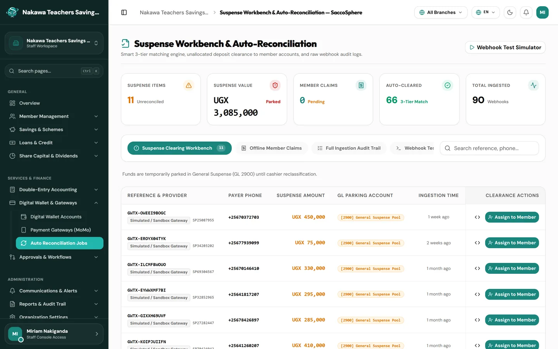View raw payload for GWTX-OWEEI9BOGC row
The width and height of the screenshot is (558, 349).
(x=477, y=217)
